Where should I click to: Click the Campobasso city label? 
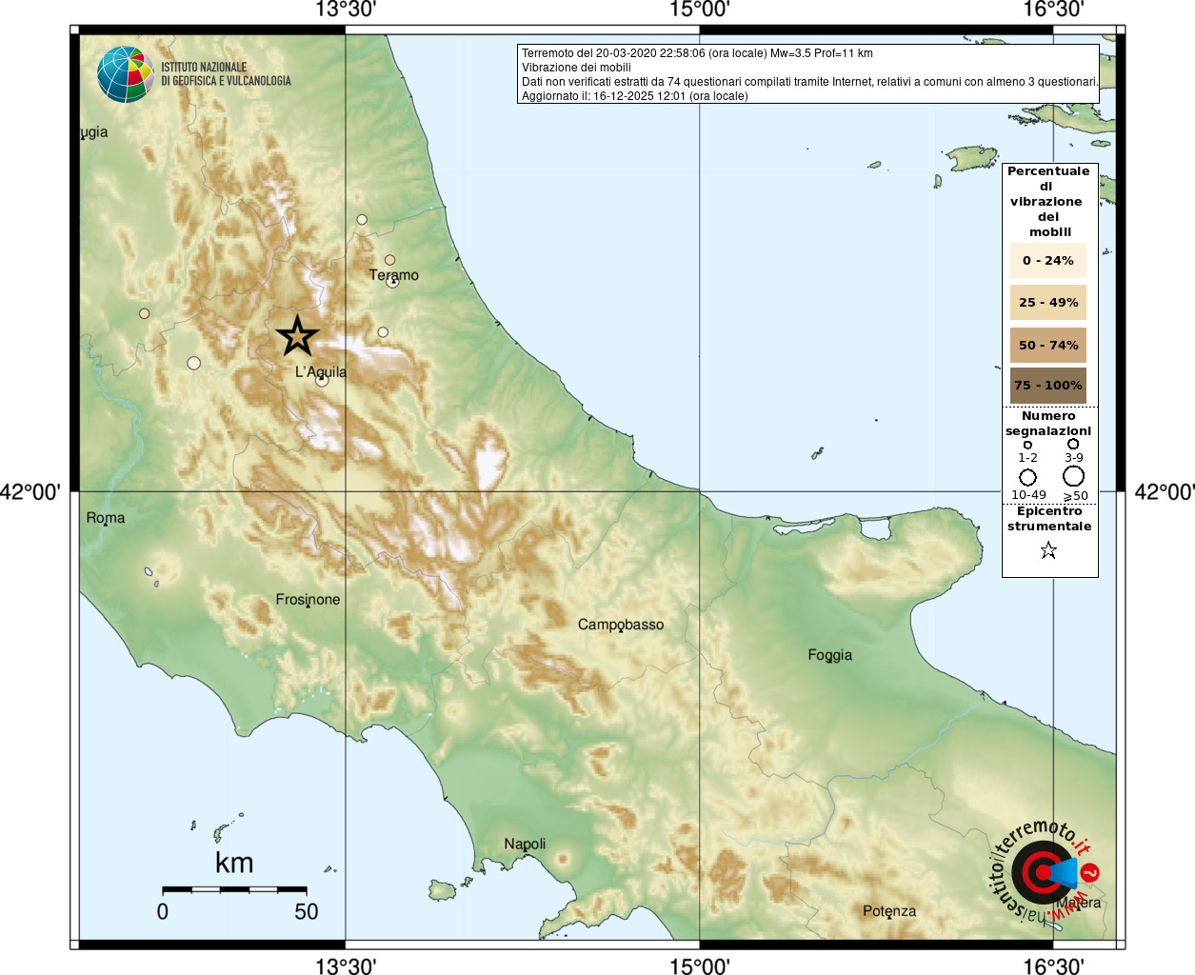(x=621, y=625)
